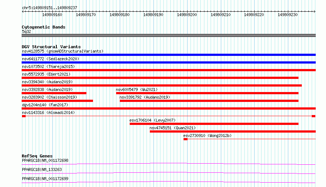Click the small red block of esv2730910
Screen dimensions: 326x187
tap(185, 139)
